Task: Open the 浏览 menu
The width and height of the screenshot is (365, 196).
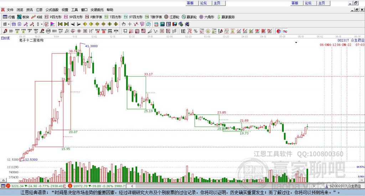Action: click(20, 10)
